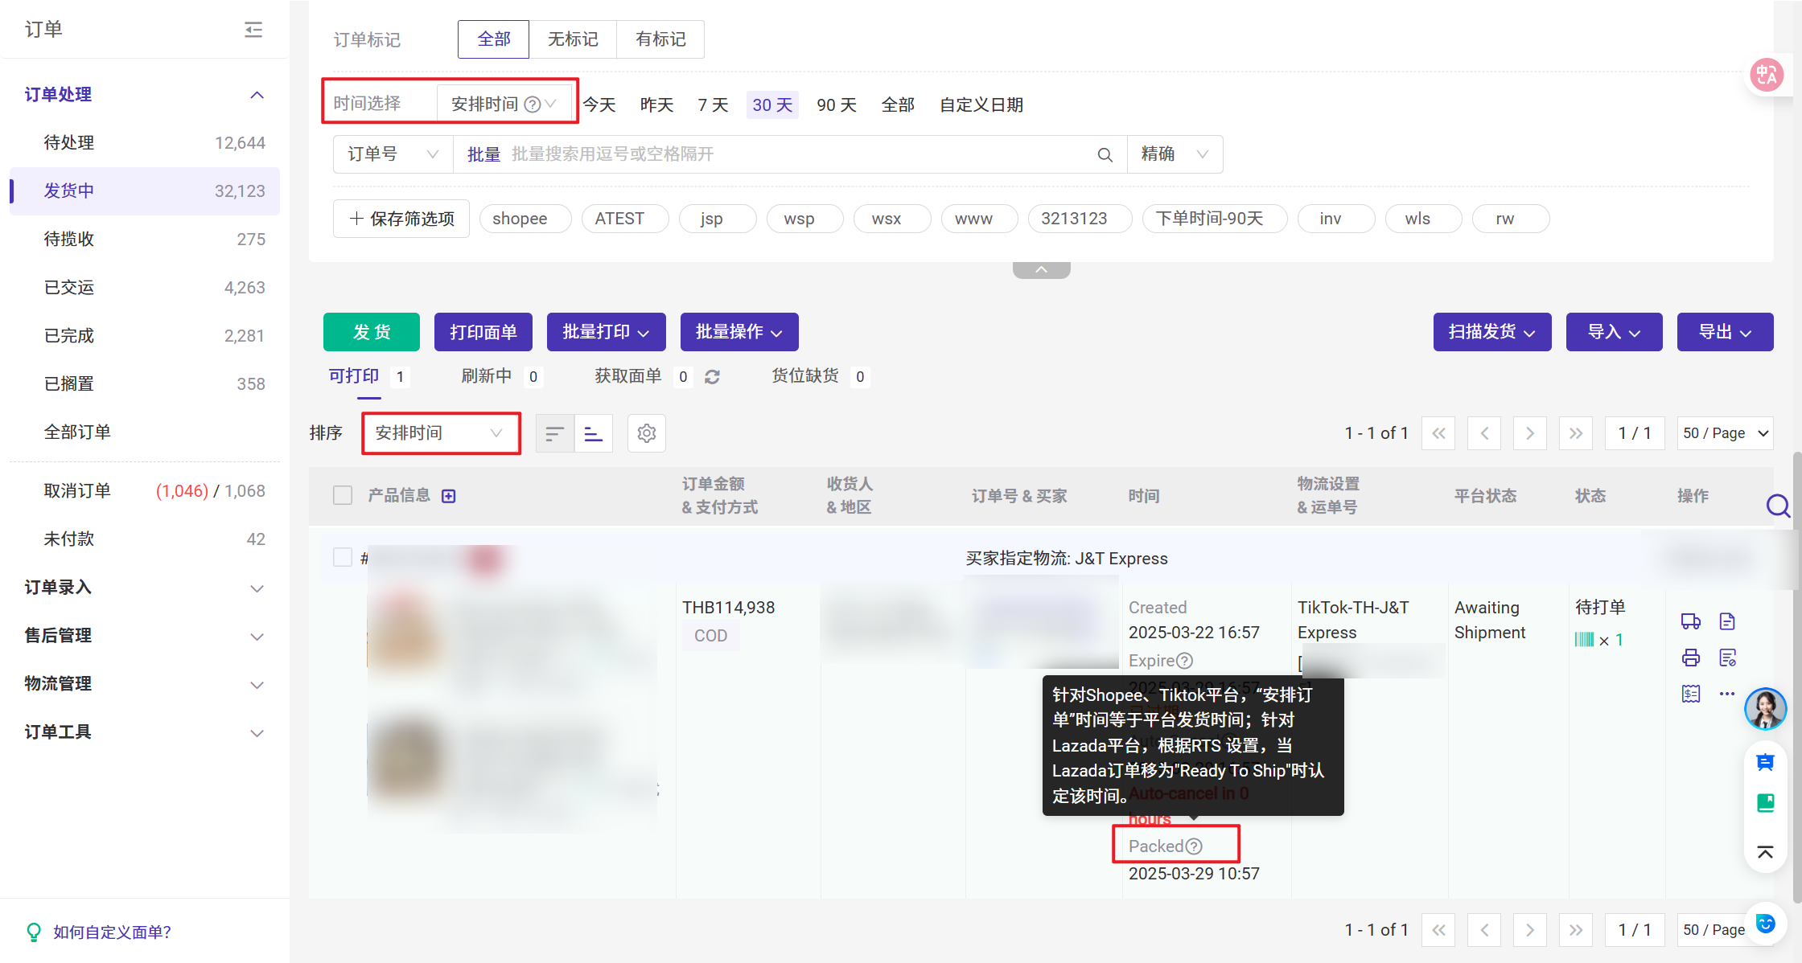Click the invoice list action icon
Viewport: 1802px width, 963px height.
pos(1690,694)
